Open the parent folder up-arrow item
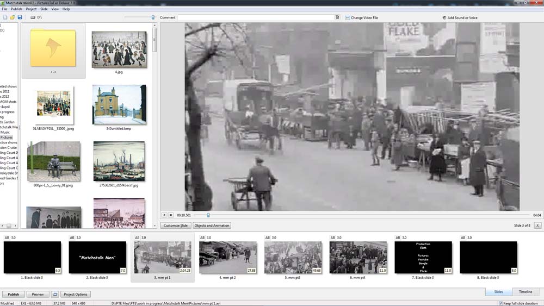Image resolution: width=544 pixels, height=306 pixels. (x=53, y=49)
